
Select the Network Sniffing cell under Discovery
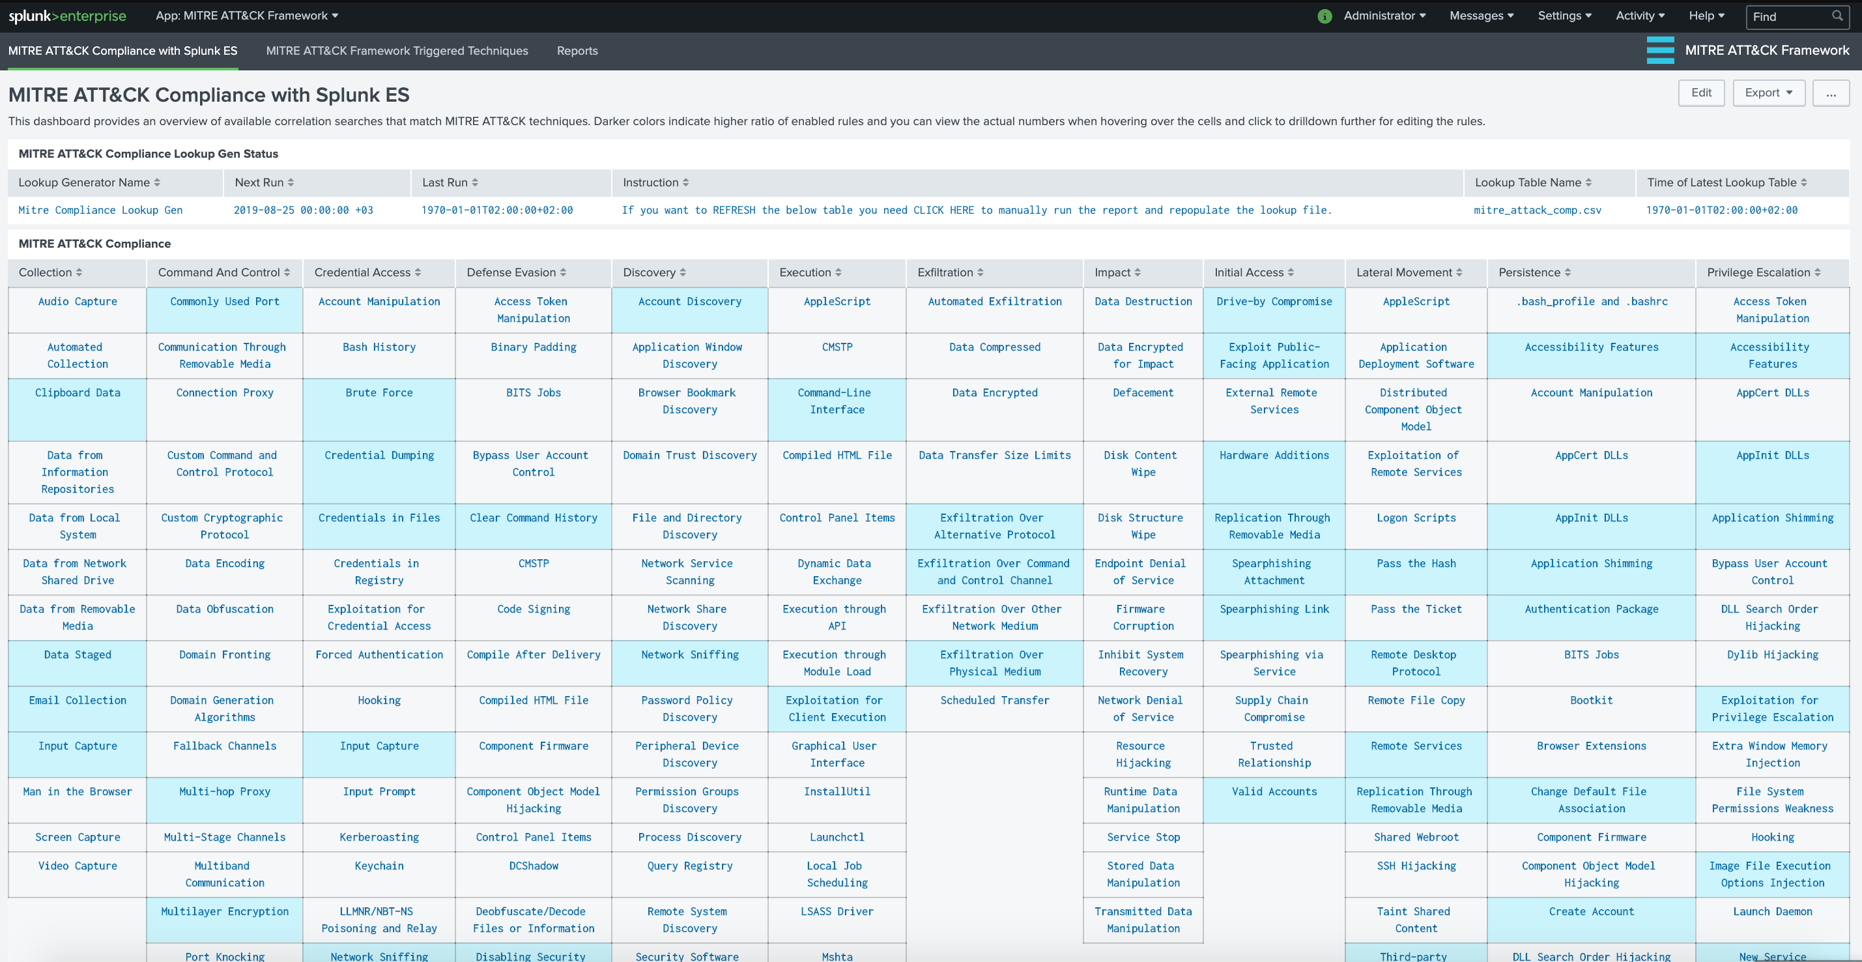689,663
